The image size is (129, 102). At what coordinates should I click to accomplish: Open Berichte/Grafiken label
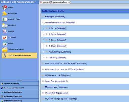pos(14,19)
